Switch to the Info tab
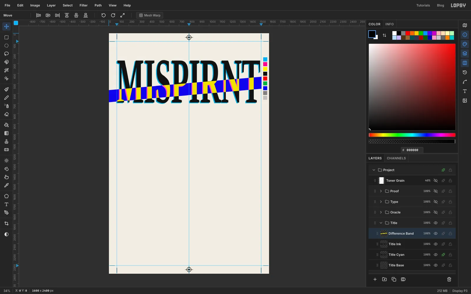This screenshot has width=471, height=294. (389, 24)
